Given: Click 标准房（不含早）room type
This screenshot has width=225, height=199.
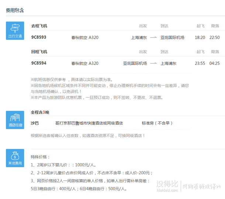Looking at the screenshot, I should (157, 123).
